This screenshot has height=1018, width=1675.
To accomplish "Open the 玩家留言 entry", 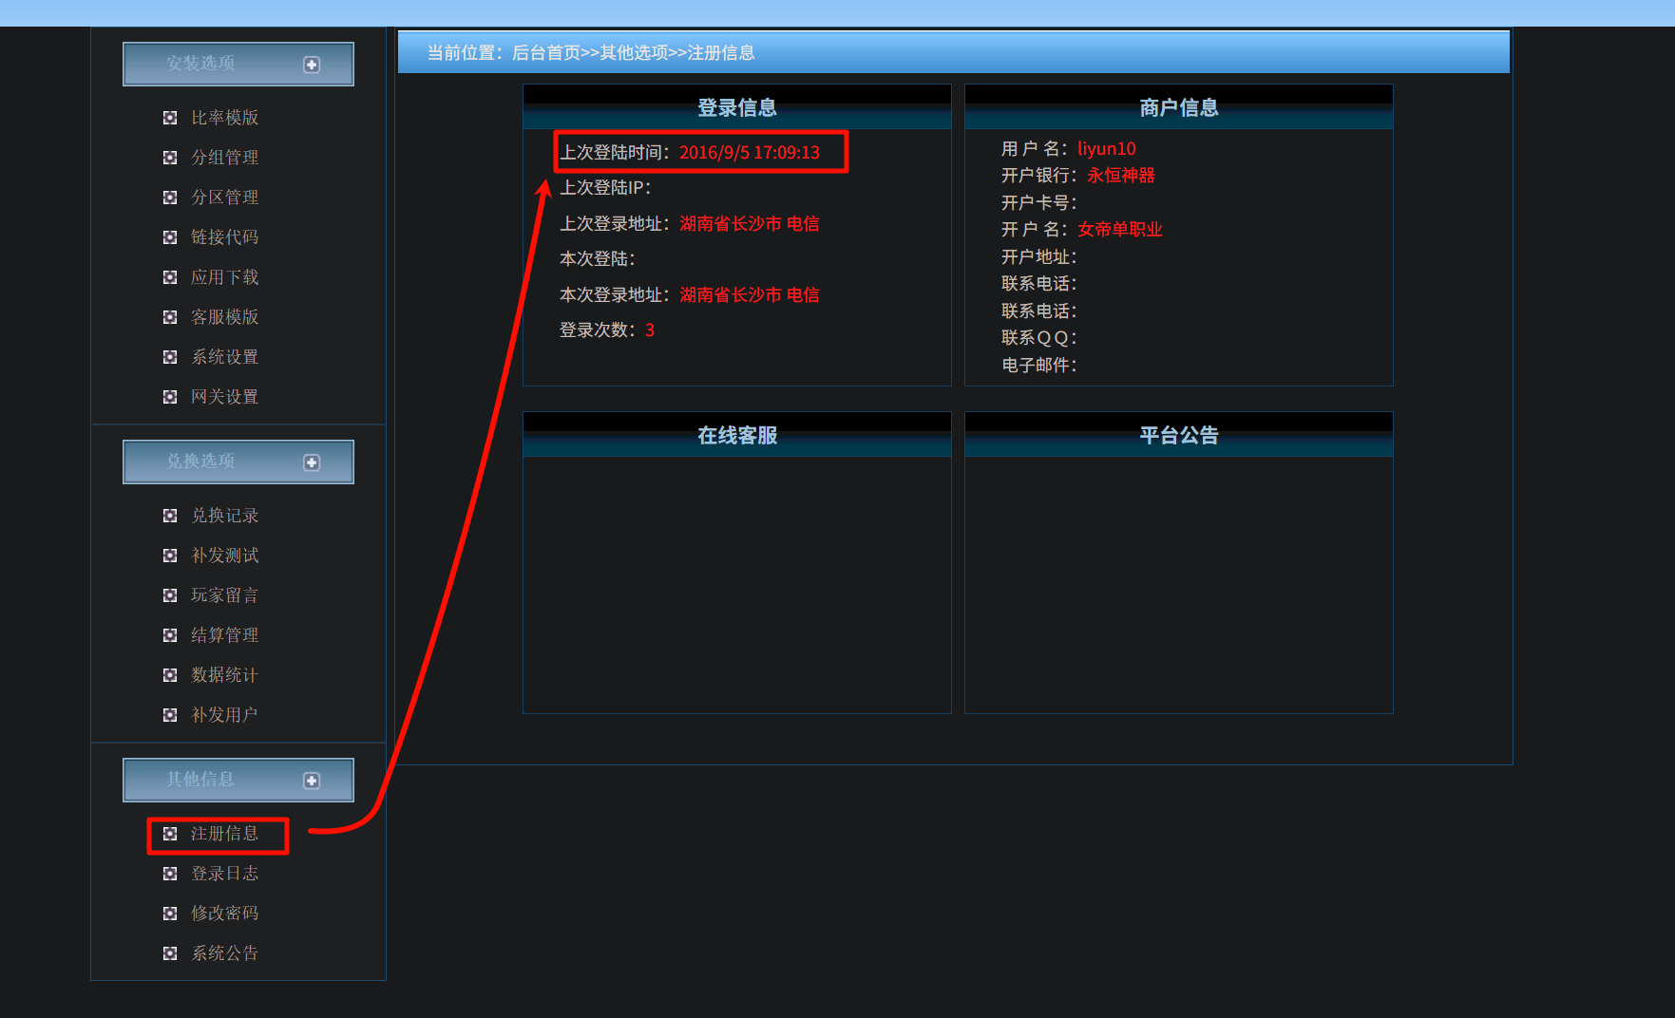I will point(224,595).
